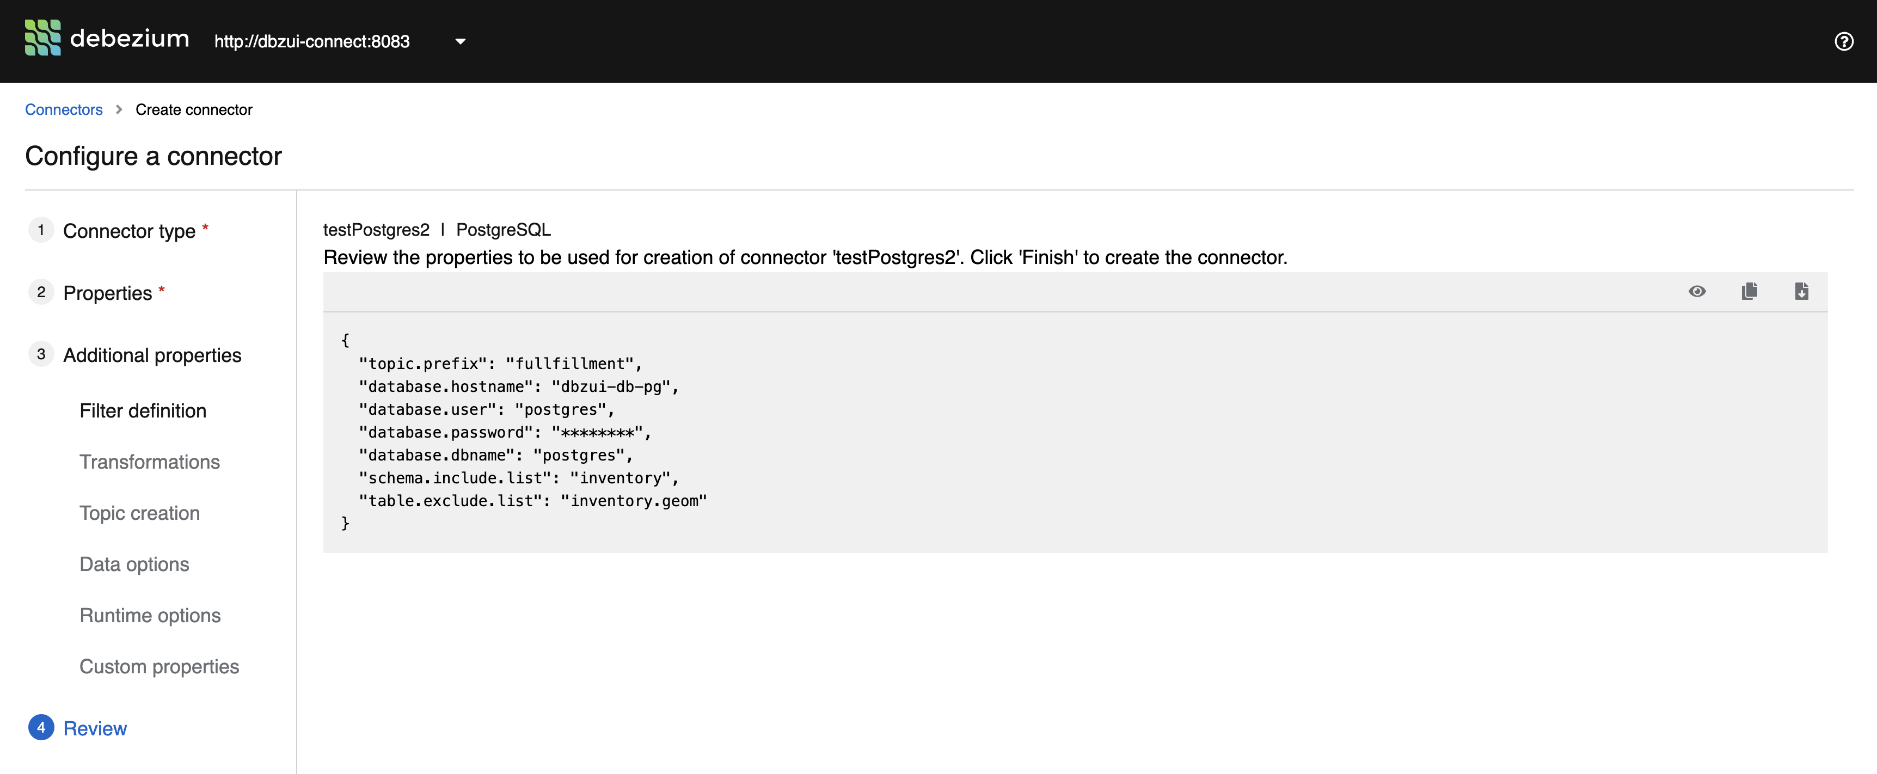Open Additional properties step
Viewport: 1877px width, 774px height.
pyautogui.click(x=151, y=355)
